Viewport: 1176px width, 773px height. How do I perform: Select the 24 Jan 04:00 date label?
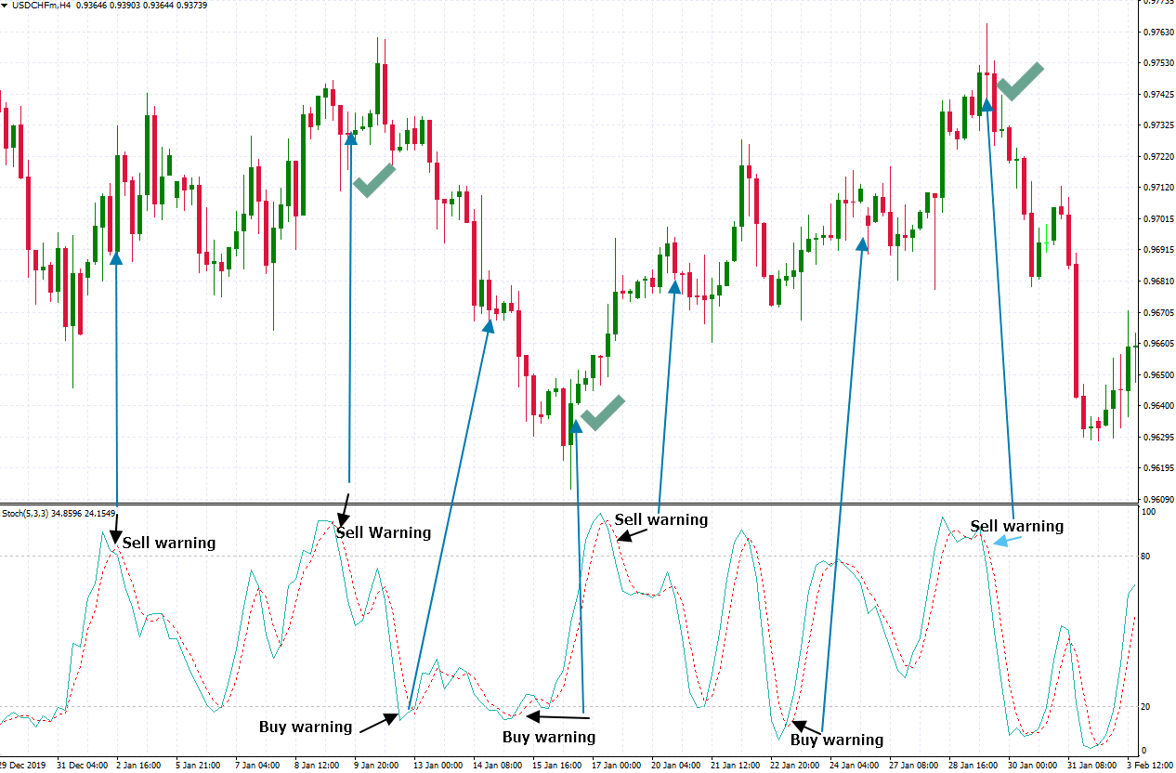pyautogui.click(x=855, y=766)
